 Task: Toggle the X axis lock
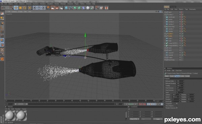point(35,8)
